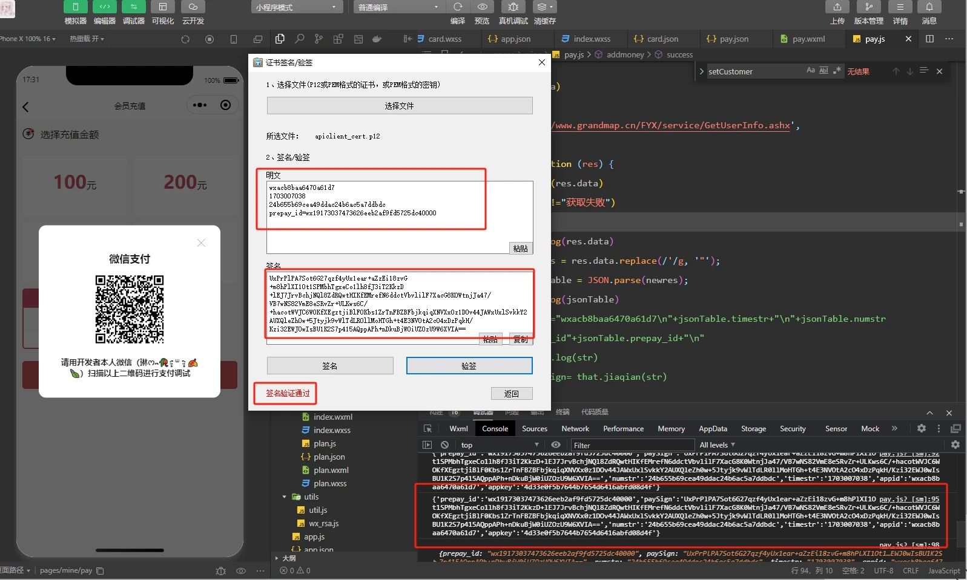Select the 100元 recharge amount
The height and width of the screenshot is (580, 967).
75,184
